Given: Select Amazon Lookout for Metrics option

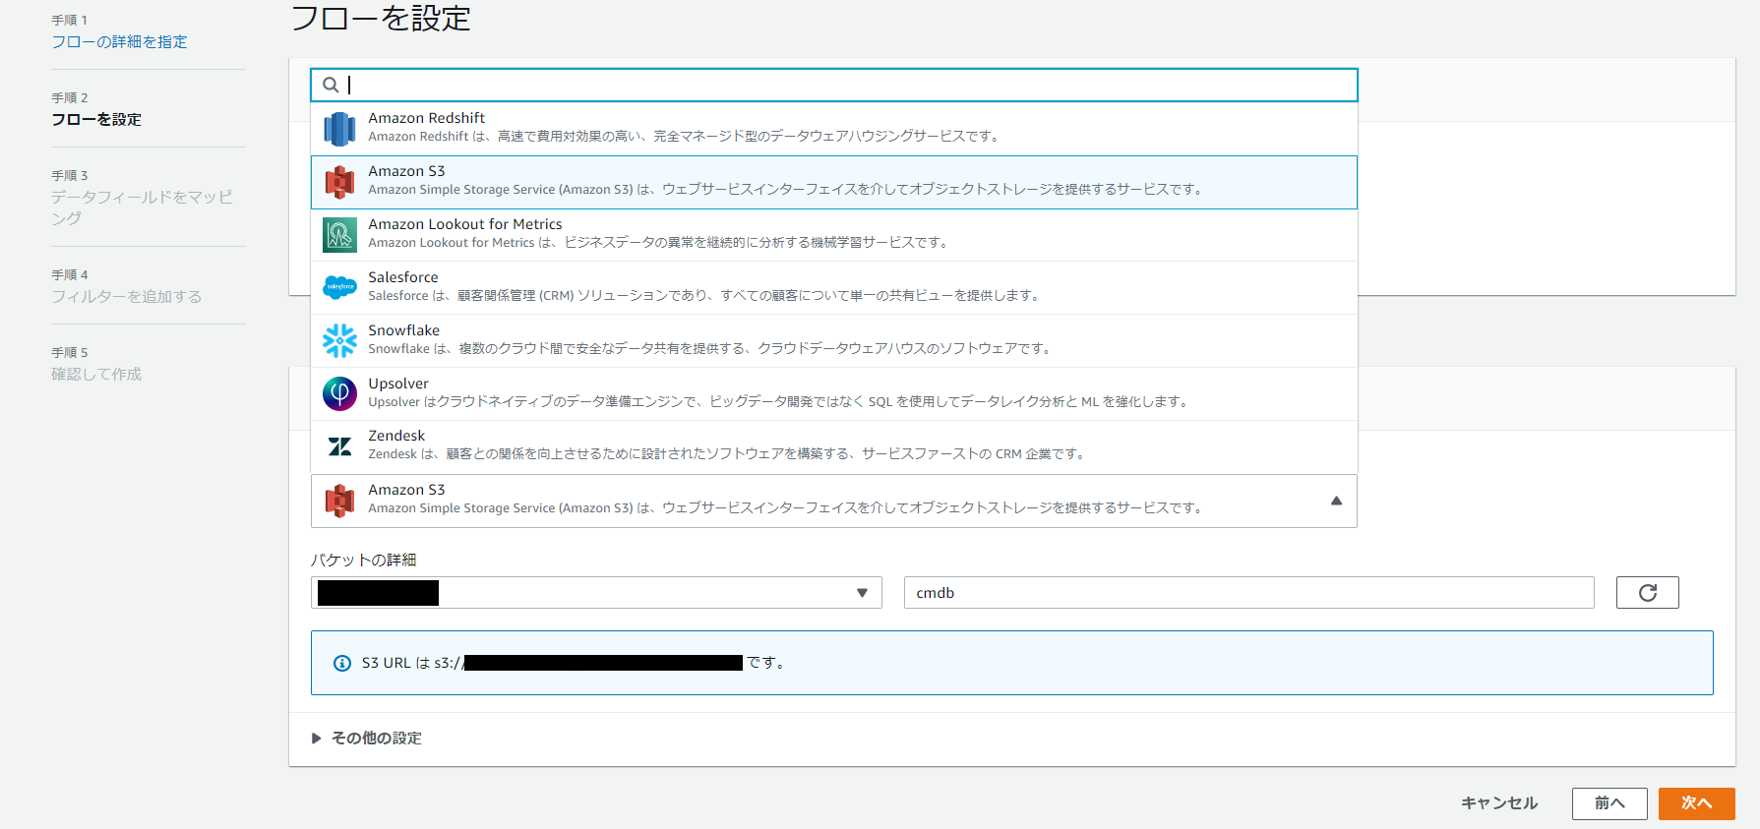Looking at the screenshot, I should [834, 235].
